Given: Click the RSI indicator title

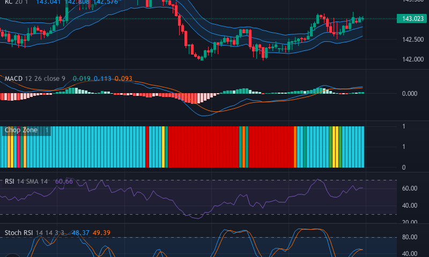Looking at the screenshot, I should click(x=9, y=182).
